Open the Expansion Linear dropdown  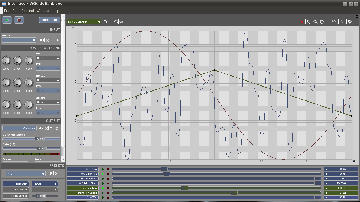pyautogui.click(x=45, y=184)
